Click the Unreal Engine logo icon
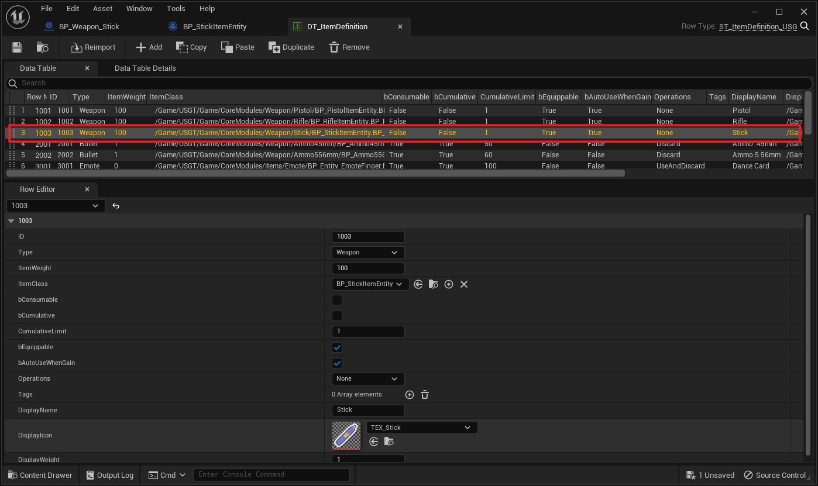The image size is (818, 486). pos(18,18)
